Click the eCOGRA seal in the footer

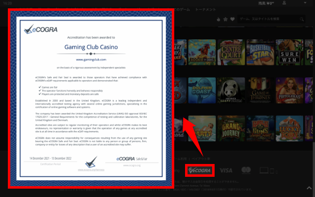point(199,170)
